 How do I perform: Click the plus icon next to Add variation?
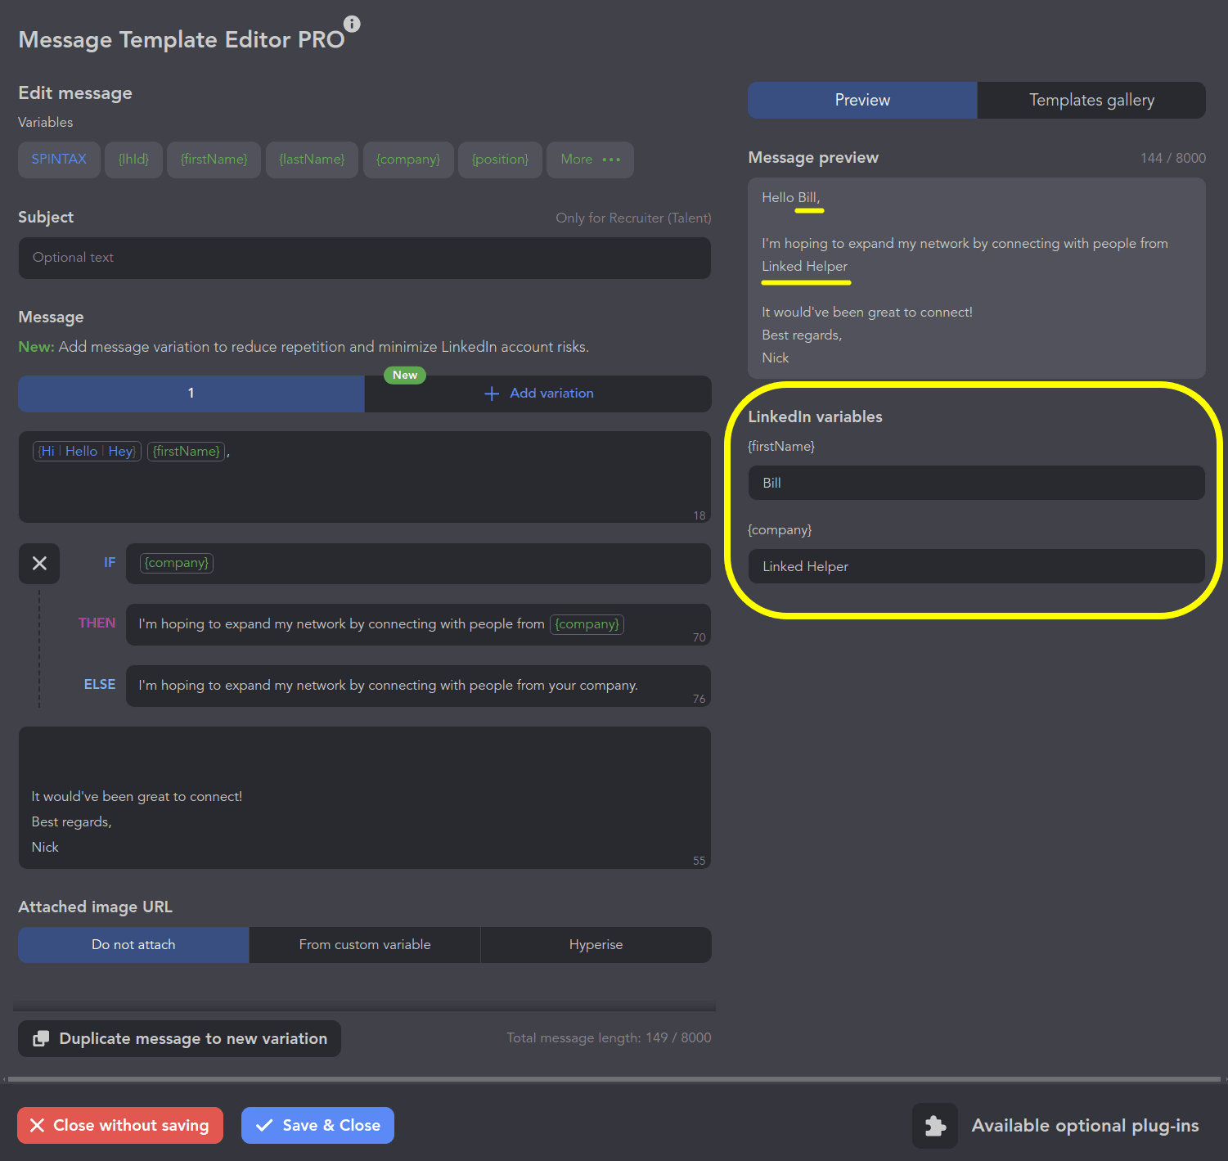tap(492, 394)
